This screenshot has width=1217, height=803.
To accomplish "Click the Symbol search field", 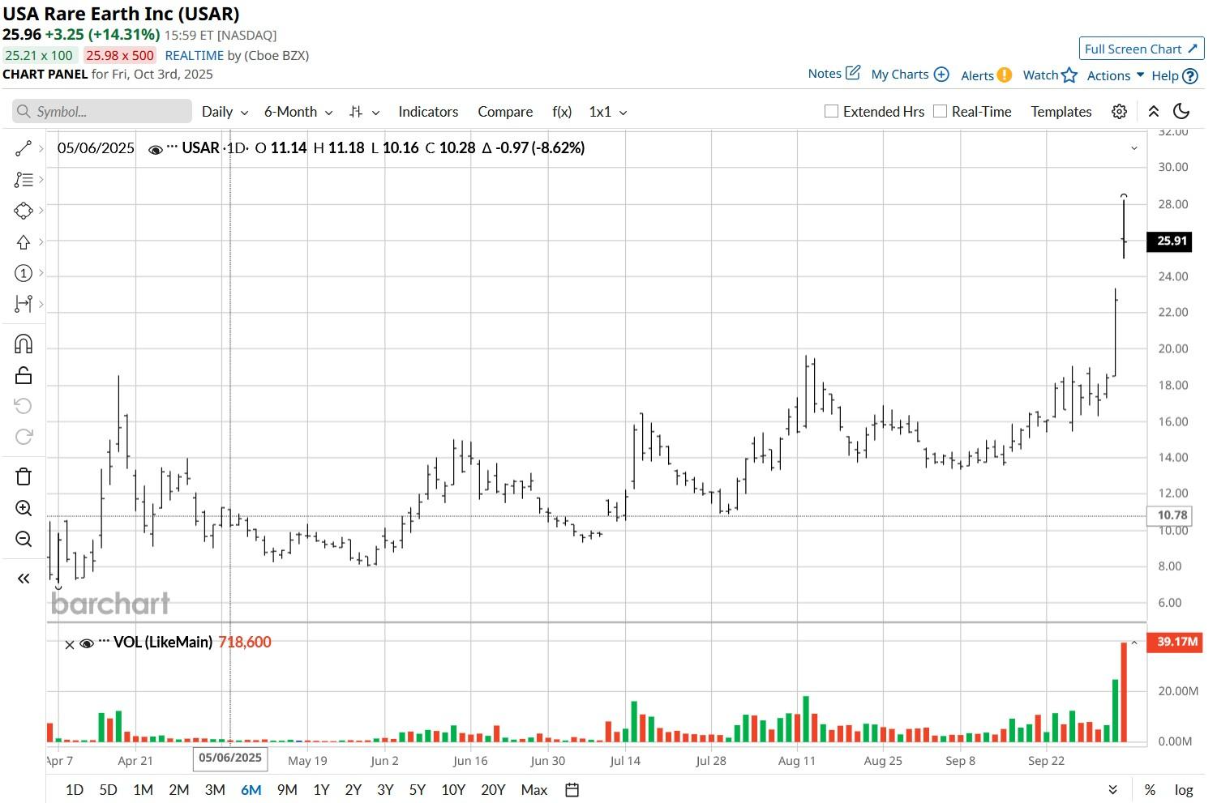I will (x=102, y=112).
